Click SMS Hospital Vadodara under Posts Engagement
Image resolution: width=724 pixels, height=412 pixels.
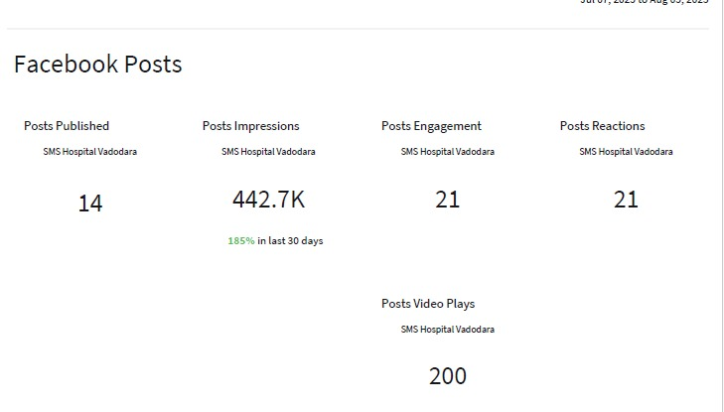448,152
